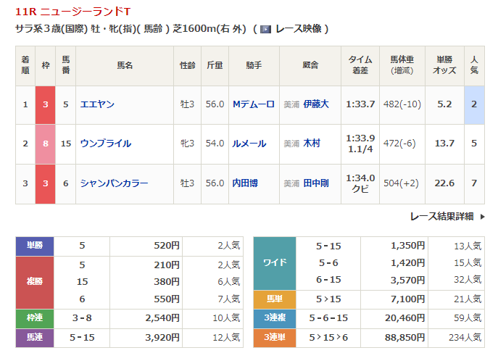Viewport: 498px width, 353px height.
Task: Open the レース映像 race video link
Action: coord(297,29)
